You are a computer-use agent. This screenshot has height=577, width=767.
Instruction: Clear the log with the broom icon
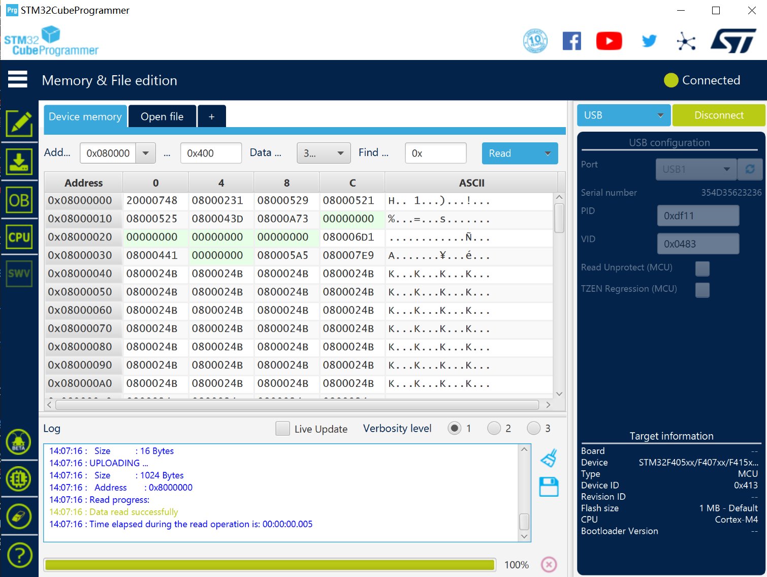click(549, 458)
